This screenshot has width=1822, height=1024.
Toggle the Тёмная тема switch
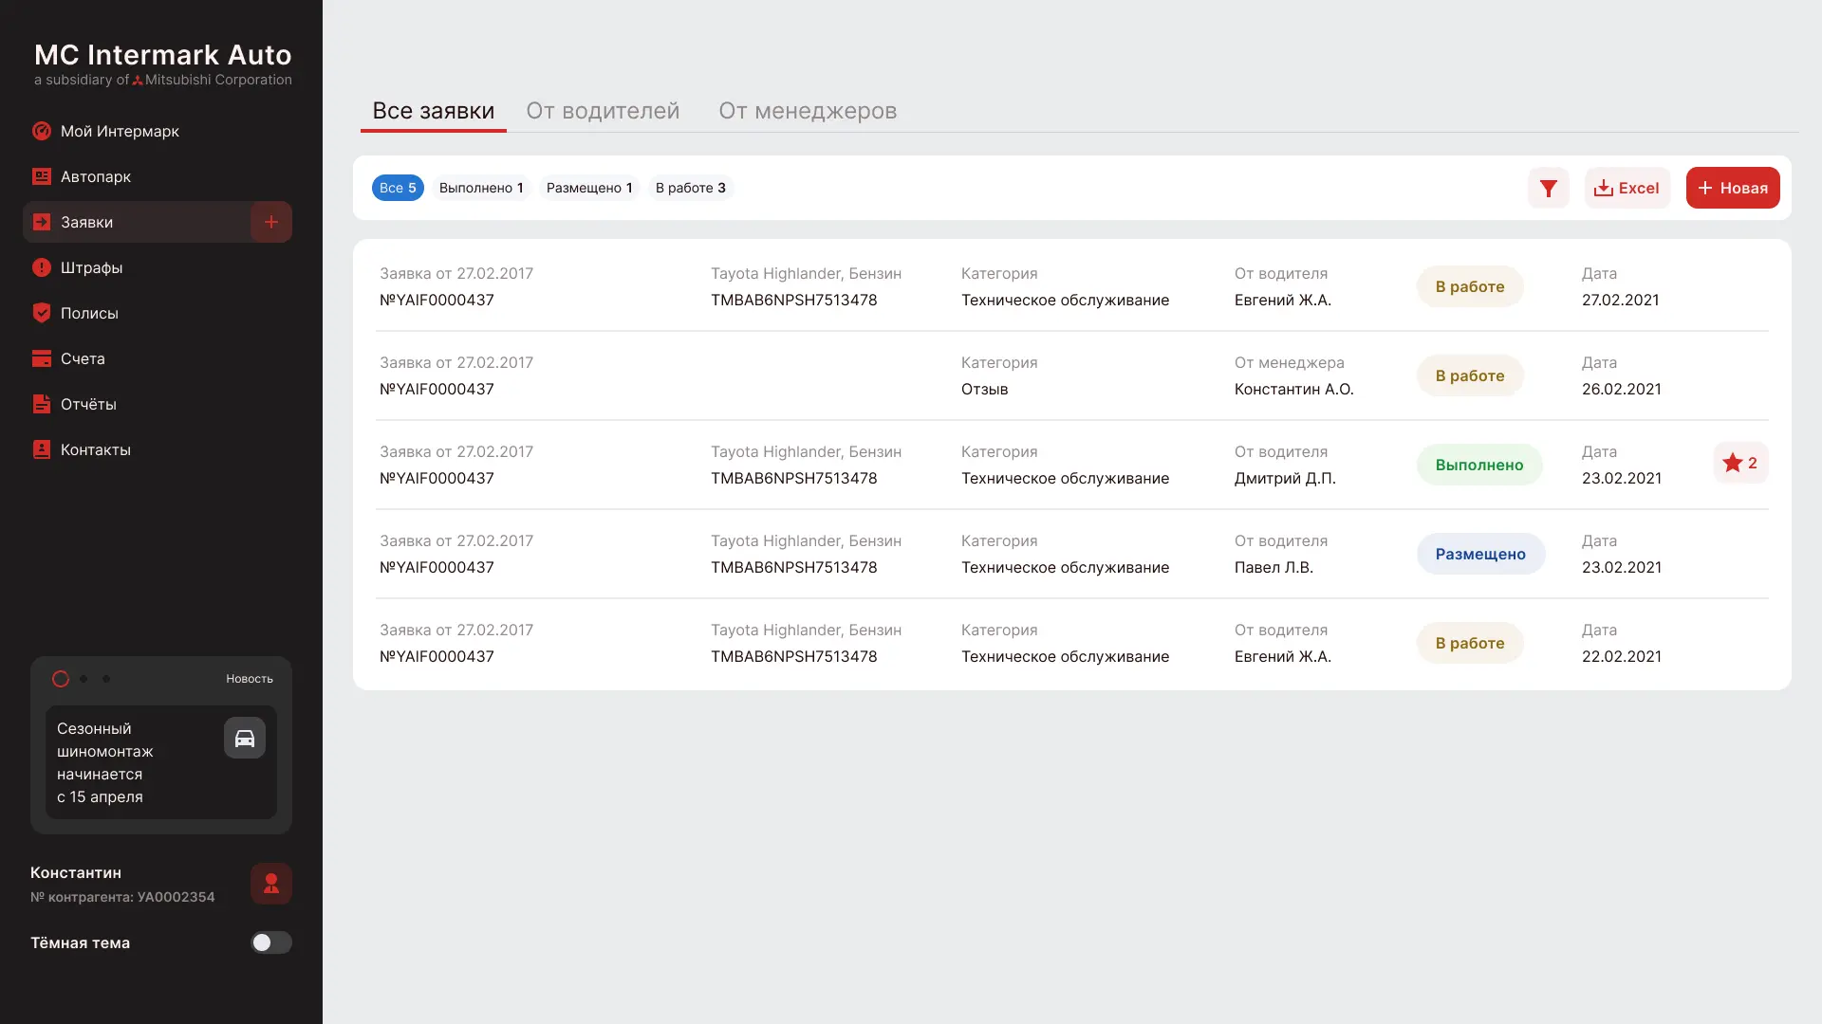271,942
